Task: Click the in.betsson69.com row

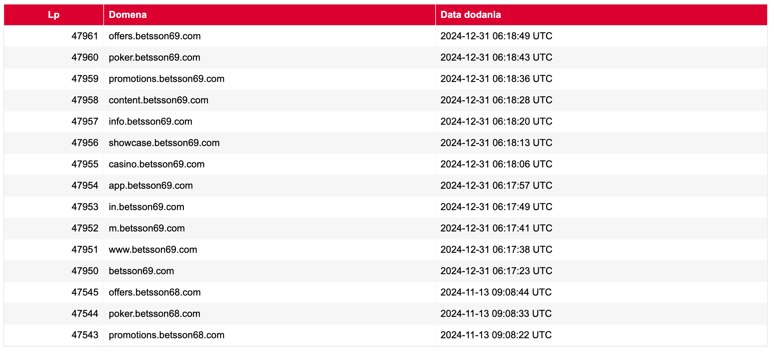Action: (x=386, y=207)
